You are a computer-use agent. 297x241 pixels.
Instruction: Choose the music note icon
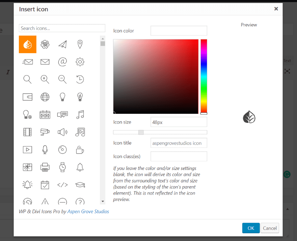tap(80, 114)
